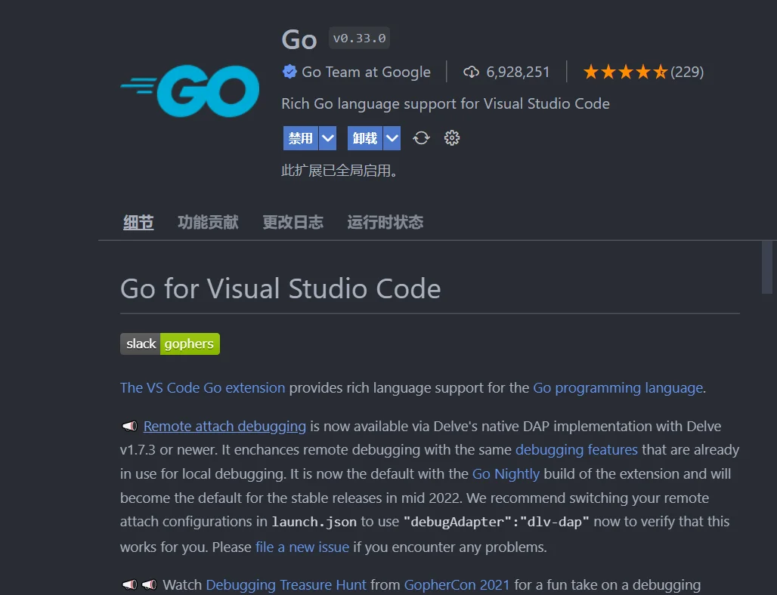Viewport: 777px width, 595px height.
Task: Open GopherCon 2021 link
Action: [x=457, y=584]
